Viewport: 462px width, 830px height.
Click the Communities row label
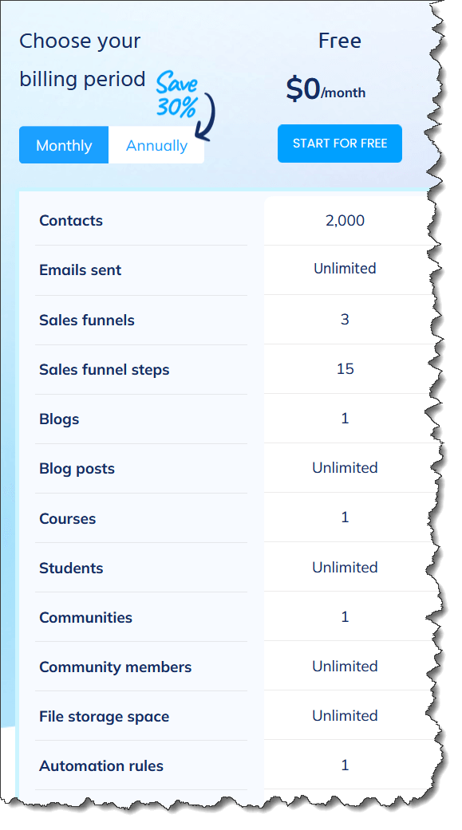(x=86, y=617)
